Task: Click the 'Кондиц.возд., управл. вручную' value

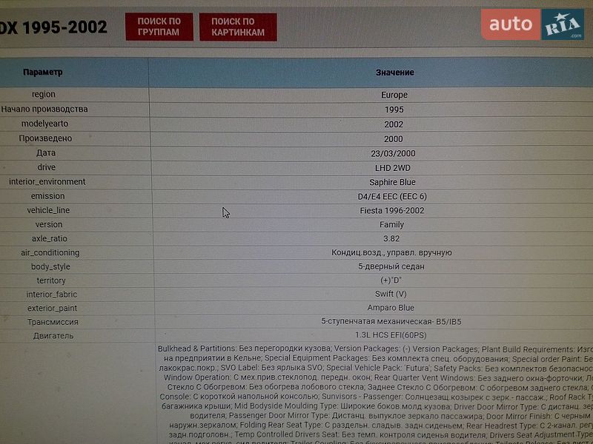Action: (391, 252)
